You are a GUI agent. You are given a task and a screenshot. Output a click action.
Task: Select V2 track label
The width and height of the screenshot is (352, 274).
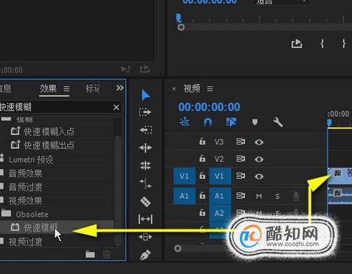pyautogui.click(x=219, y=159)
